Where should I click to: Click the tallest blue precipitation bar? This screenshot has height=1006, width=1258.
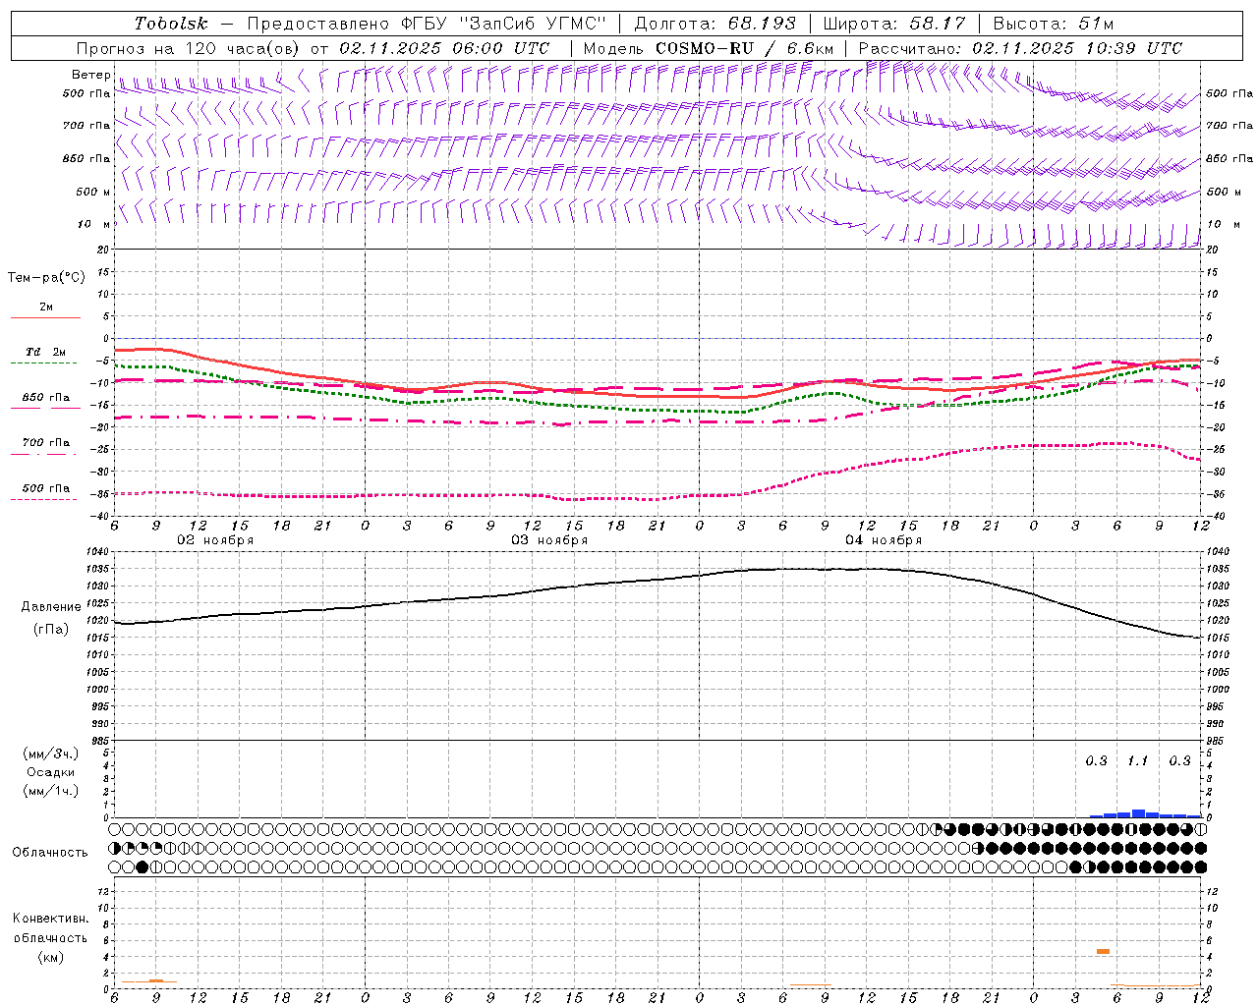pos(1138,813)
